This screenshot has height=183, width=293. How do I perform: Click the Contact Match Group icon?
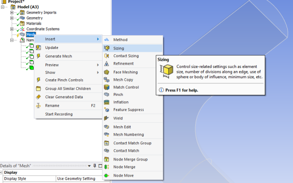(106, 143)
